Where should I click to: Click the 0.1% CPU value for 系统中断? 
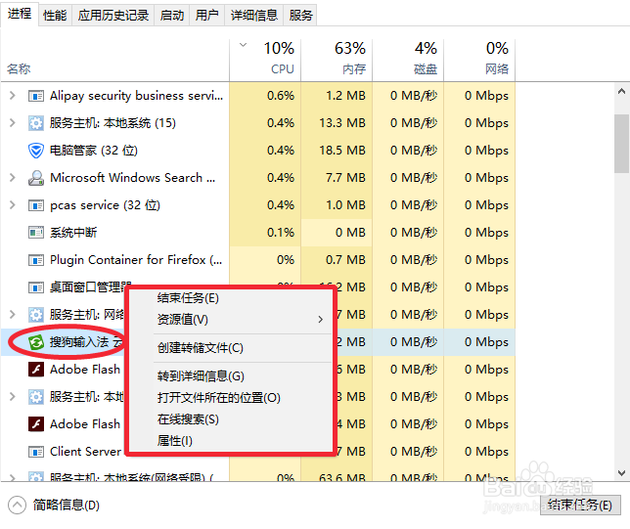point(281,233)
